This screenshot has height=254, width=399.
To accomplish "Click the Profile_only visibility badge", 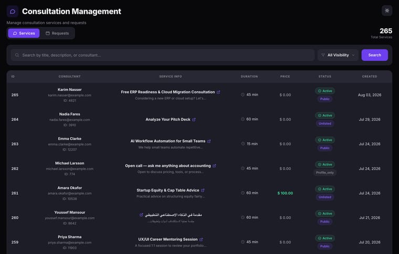I will [x=325, y=173].
